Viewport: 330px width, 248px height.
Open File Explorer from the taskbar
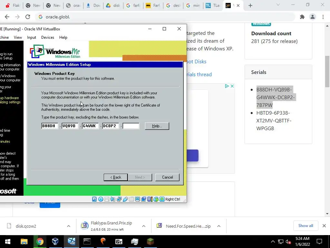pos(24,242)
